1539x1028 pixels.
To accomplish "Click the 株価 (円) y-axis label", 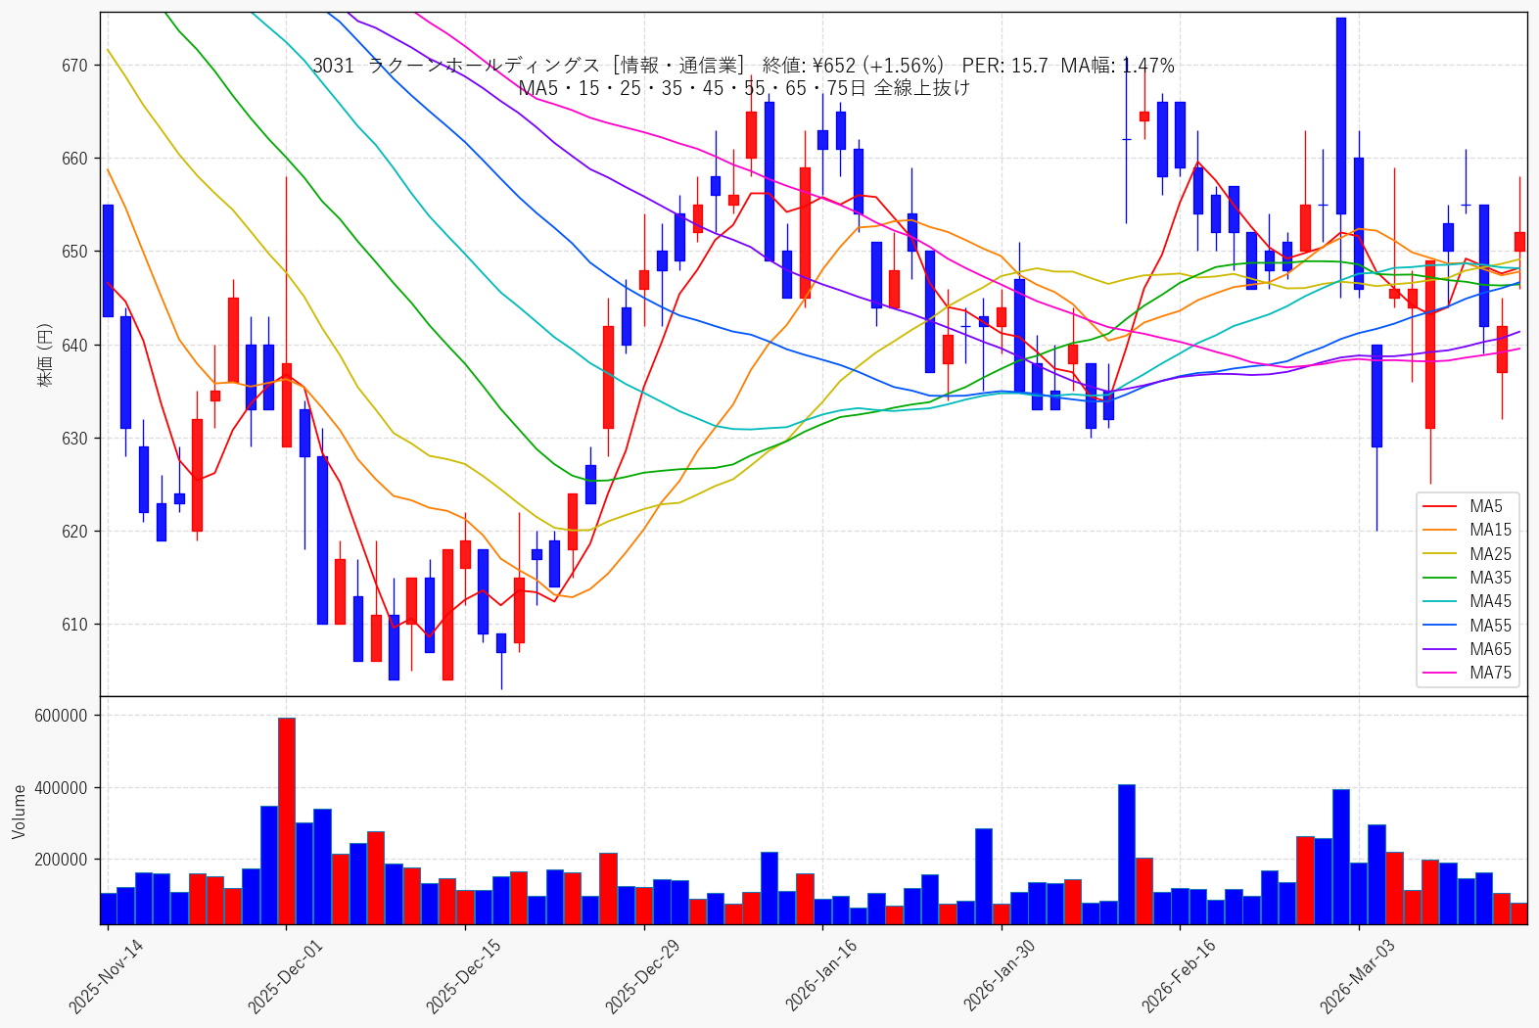I will (45, 354).
